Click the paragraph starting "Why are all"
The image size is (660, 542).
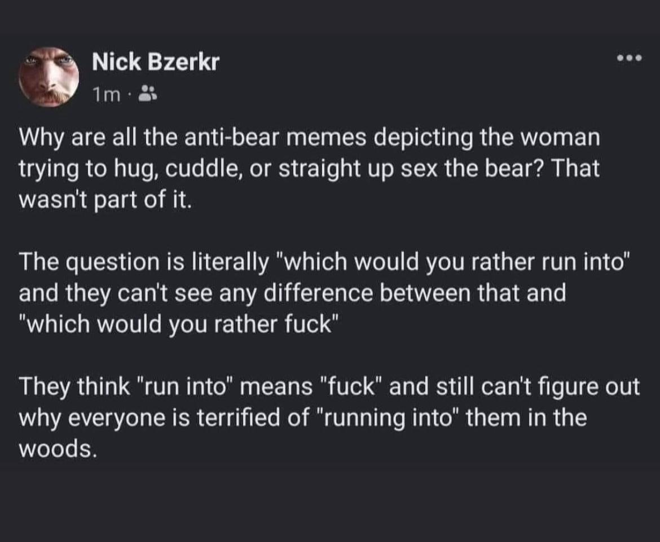(309, 168)
